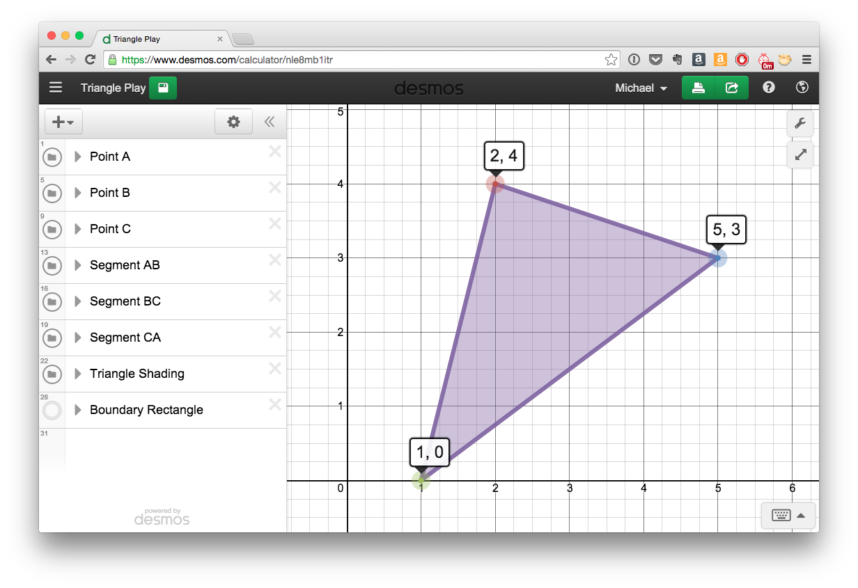The height and width of the screenshot is (588, 858).
Task: Hide the Point C folder
Action: (52, 230)
